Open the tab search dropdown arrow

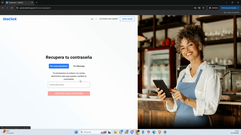click(3, 3)
